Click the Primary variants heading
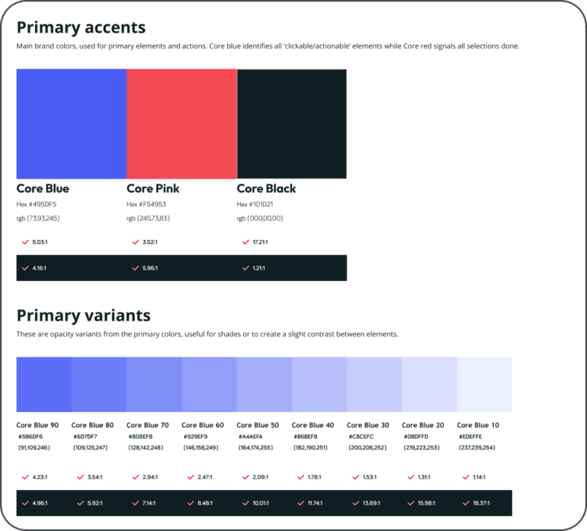Screen dimensions: 587x531 click(84, 315)
